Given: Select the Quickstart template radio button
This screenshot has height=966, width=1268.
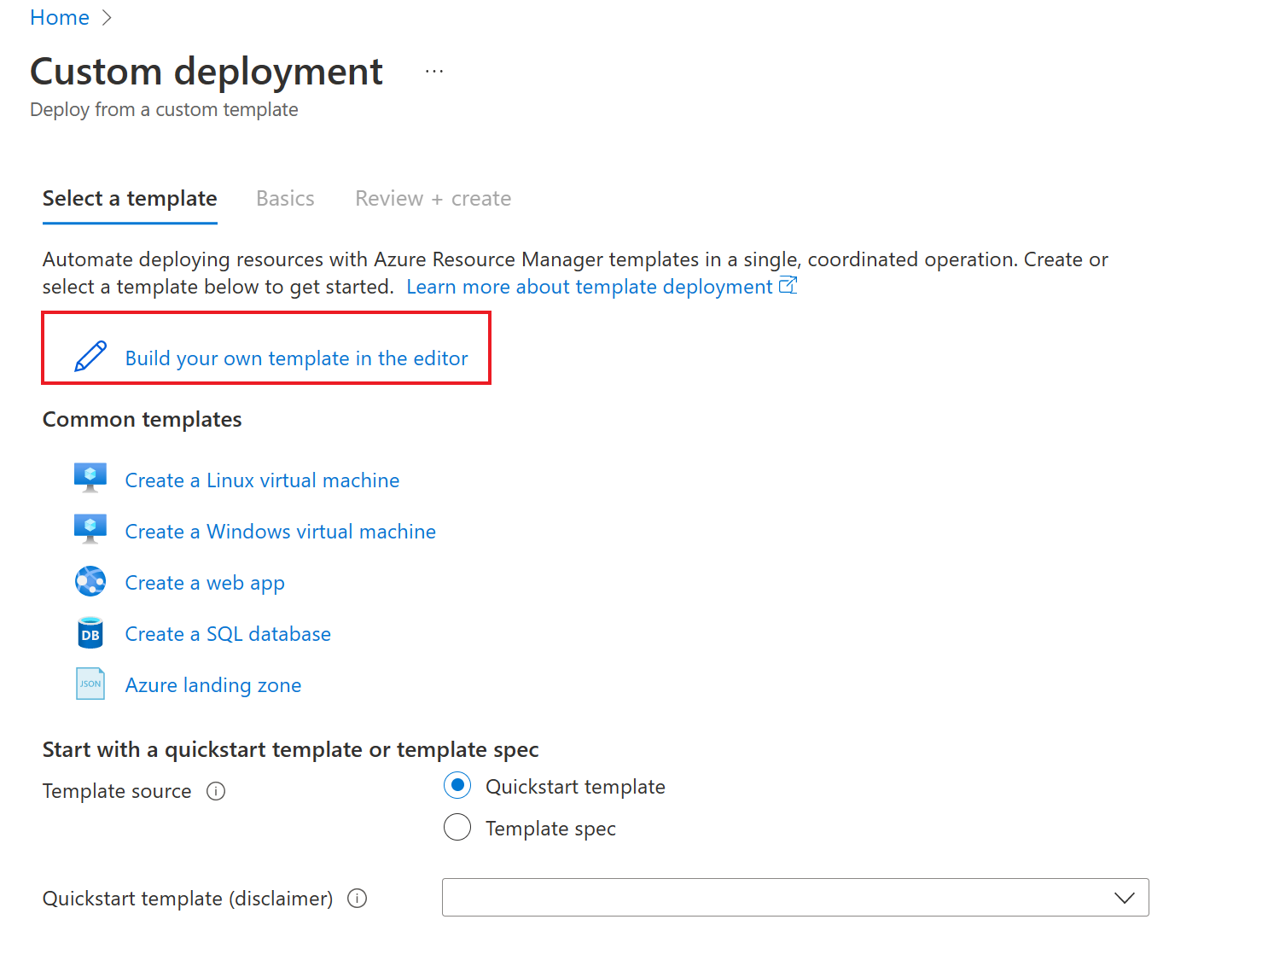Looking at the screenshot, I should [x=457, y=785].
